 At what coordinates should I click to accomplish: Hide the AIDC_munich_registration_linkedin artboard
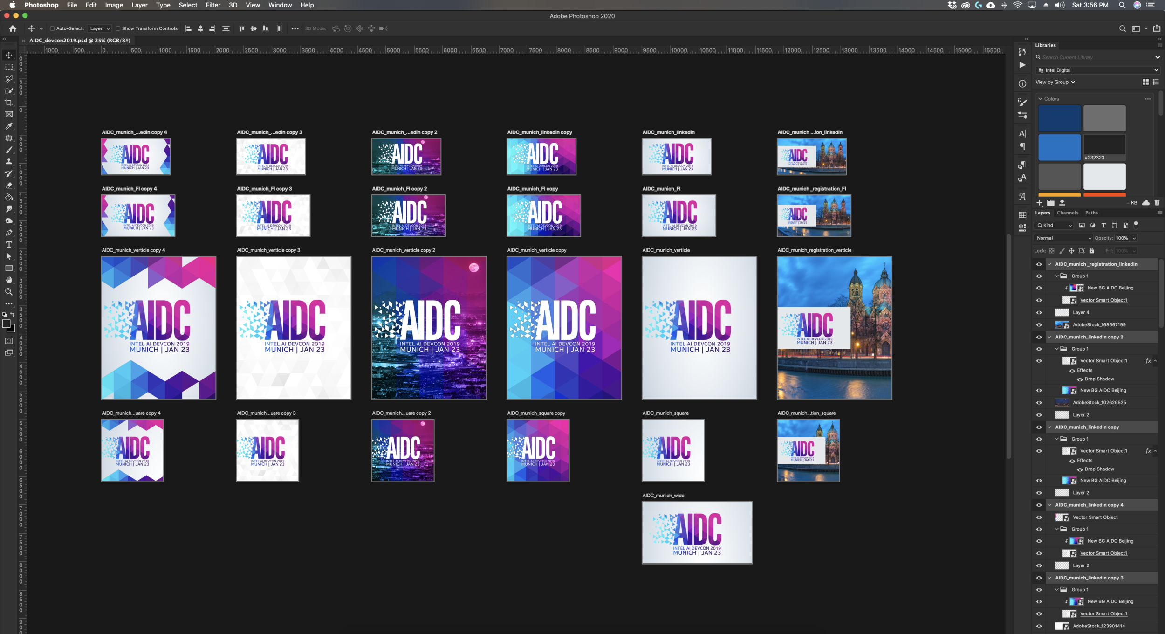(x=1039, y=264)
